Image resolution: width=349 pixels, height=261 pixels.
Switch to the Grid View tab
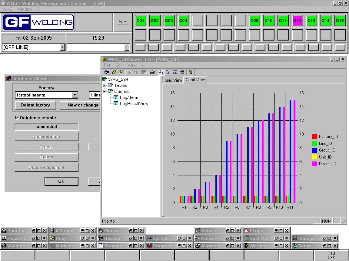[173, 80]
